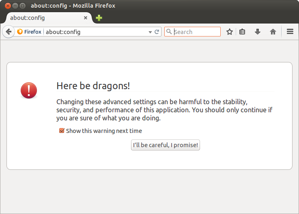Click the red warning exclamation icon
The height and width of the screenshot is (214, 299).
coord(29,90)
